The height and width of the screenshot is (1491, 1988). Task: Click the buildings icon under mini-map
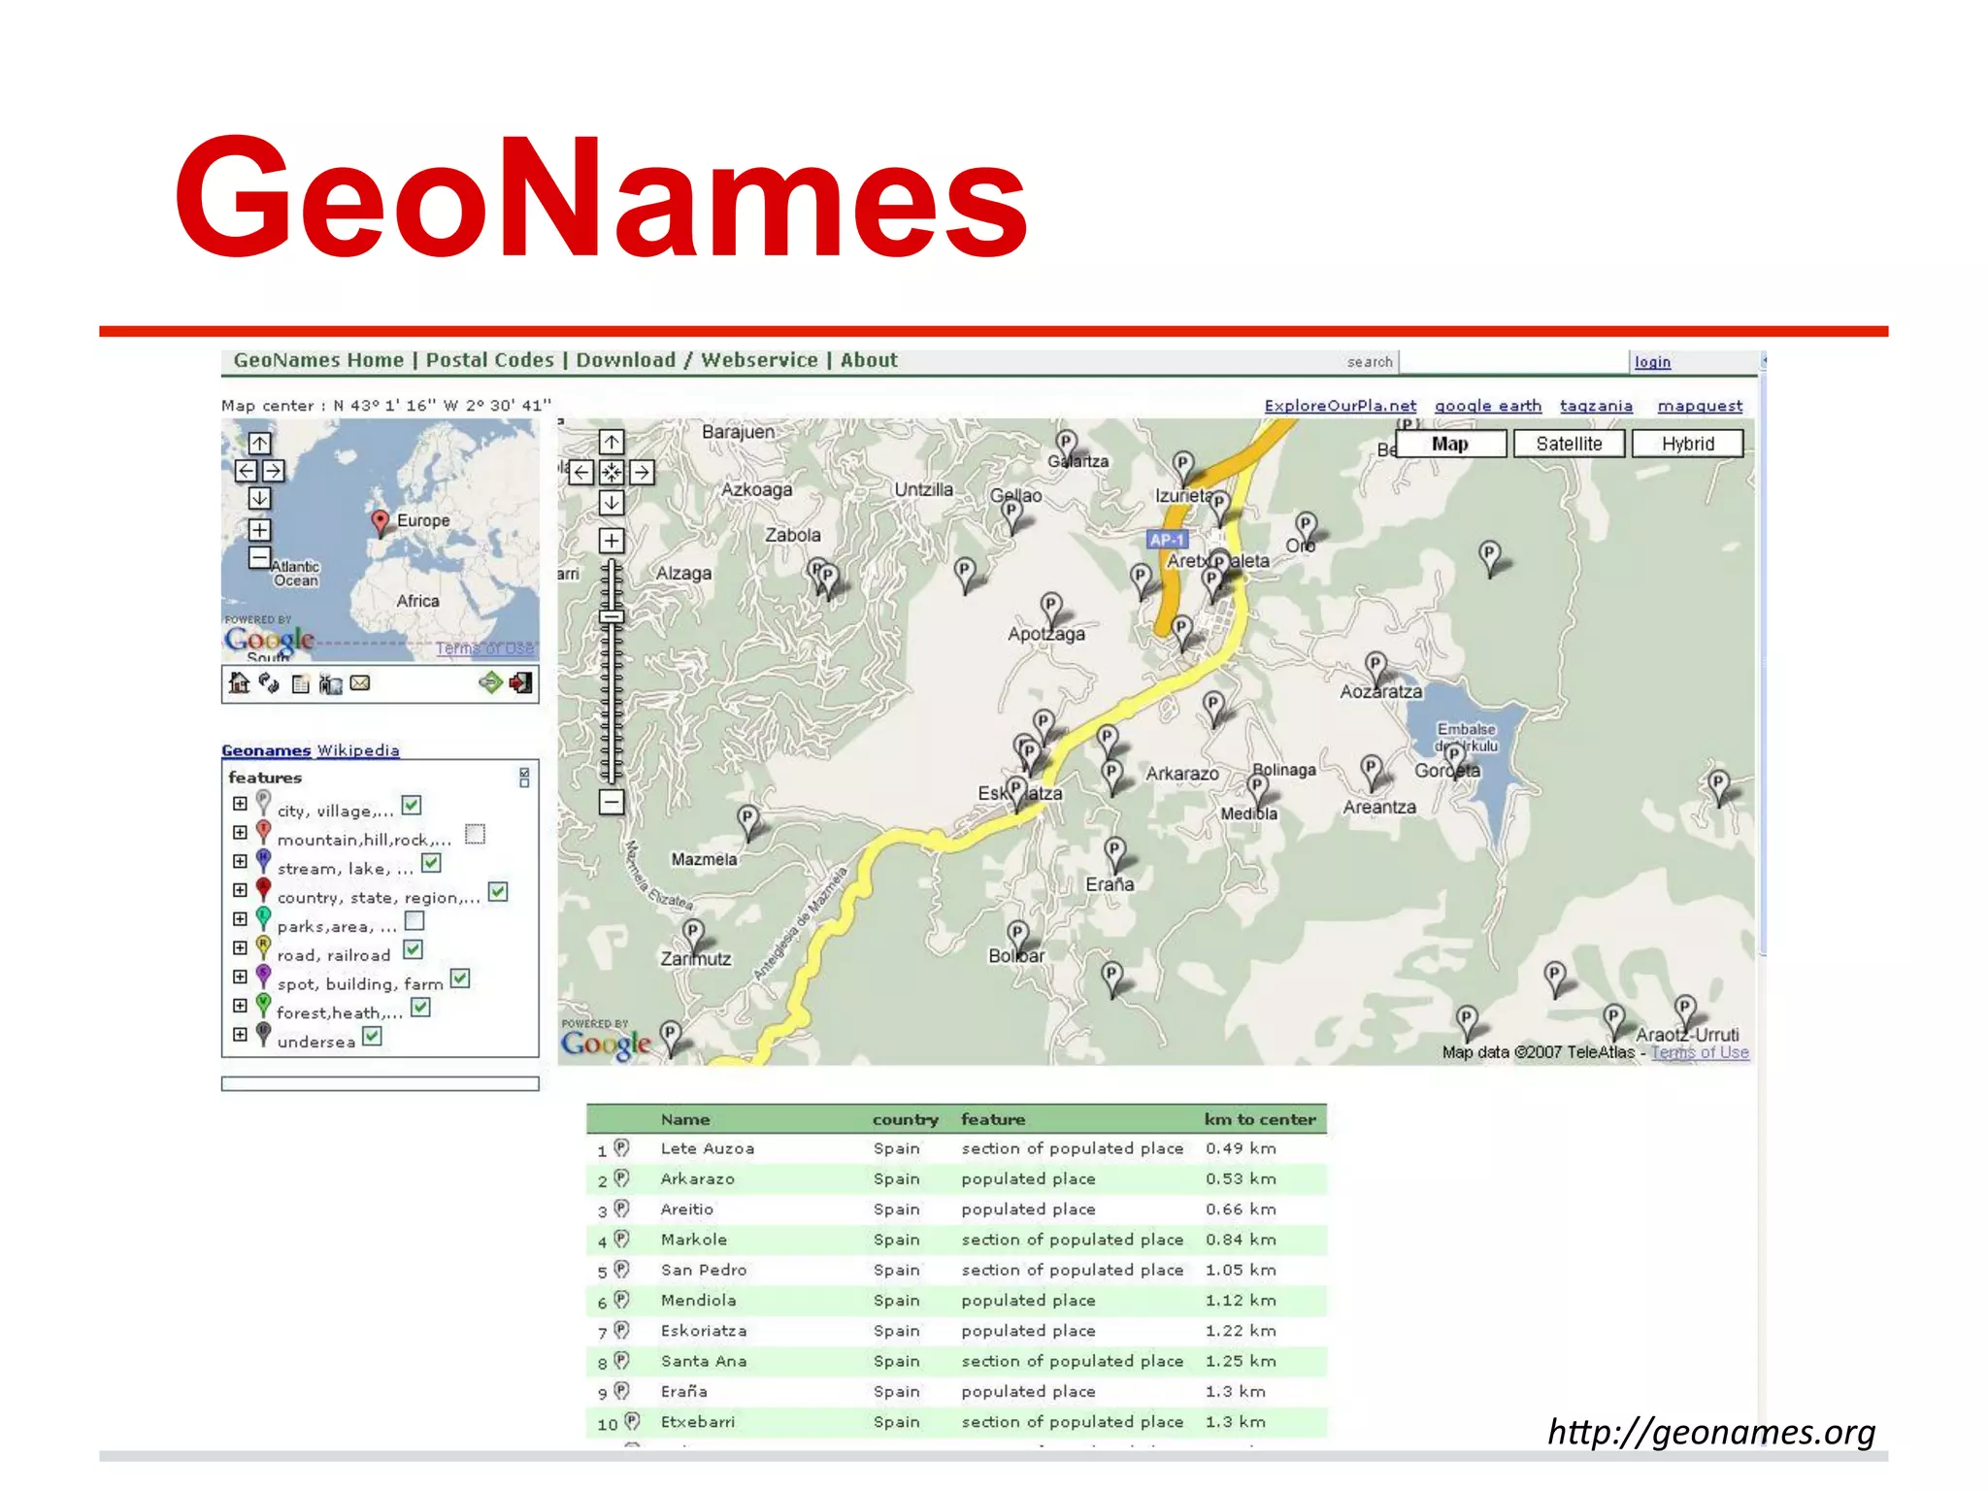(331, 683)
